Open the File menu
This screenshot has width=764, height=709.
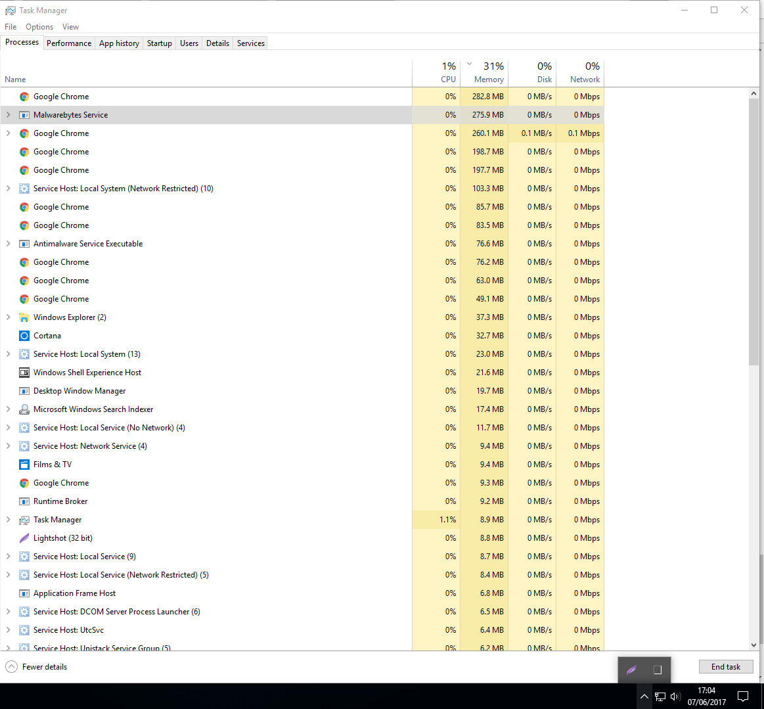point(11,27)
